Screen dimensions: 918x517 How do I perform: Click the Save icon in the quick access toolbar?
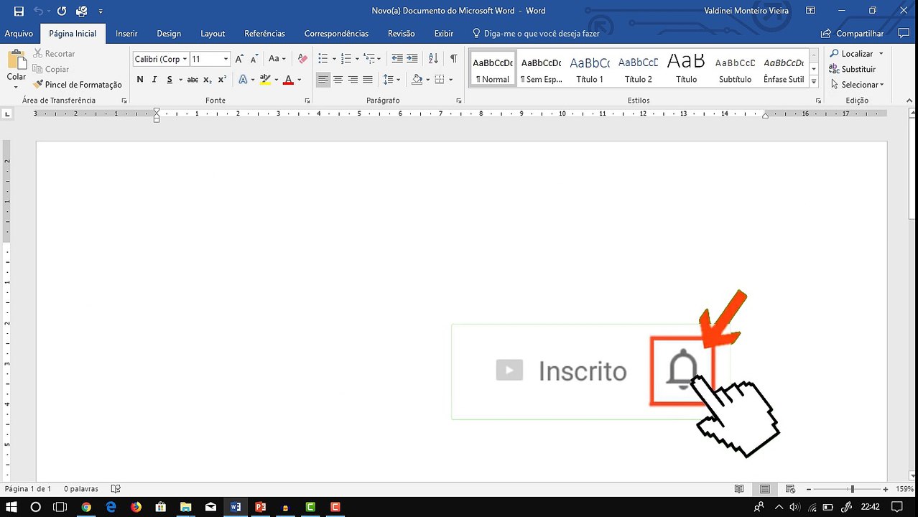click(19, 11)
